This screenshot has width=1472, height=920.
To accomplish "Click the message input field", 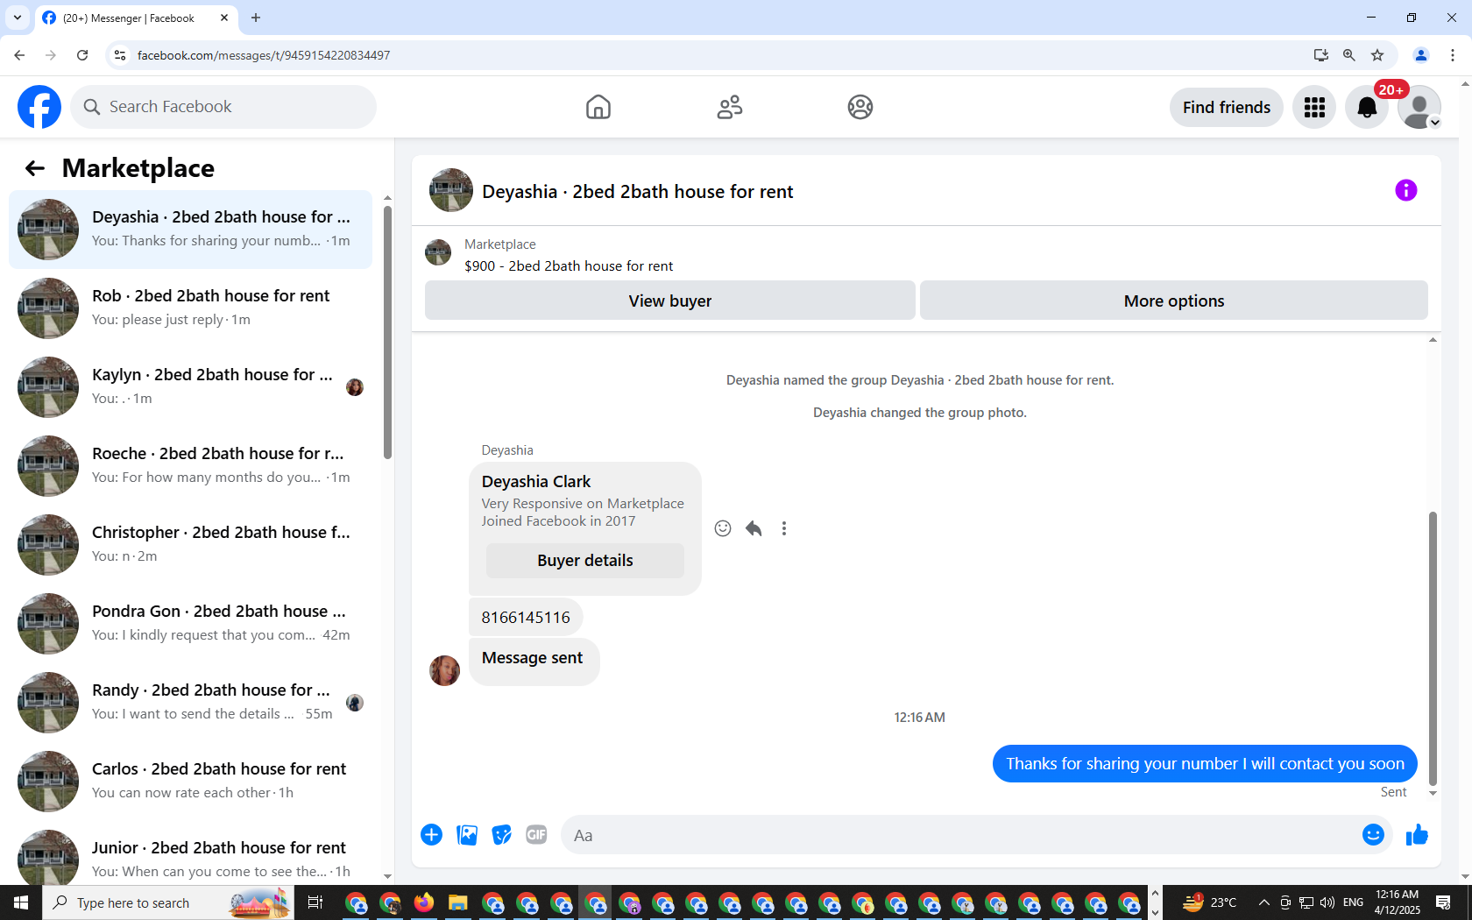I will tap(959, 835).
